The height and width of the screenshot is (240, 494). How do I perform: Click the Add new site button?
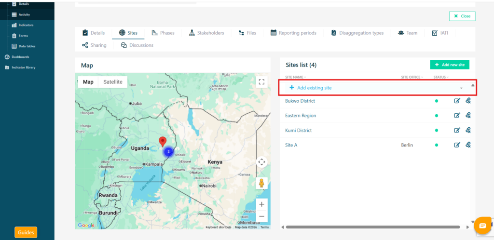click(x=449, y=65)
